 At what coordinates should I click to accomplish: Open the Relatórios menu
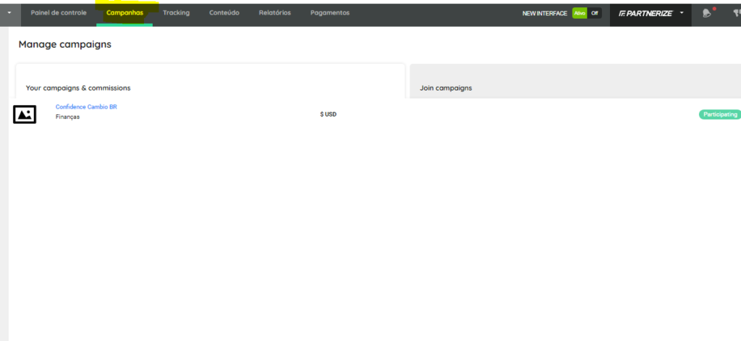click(x=275, y=13)
